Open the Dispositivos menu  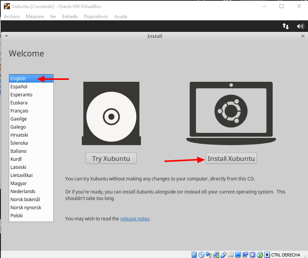point(96,17)
